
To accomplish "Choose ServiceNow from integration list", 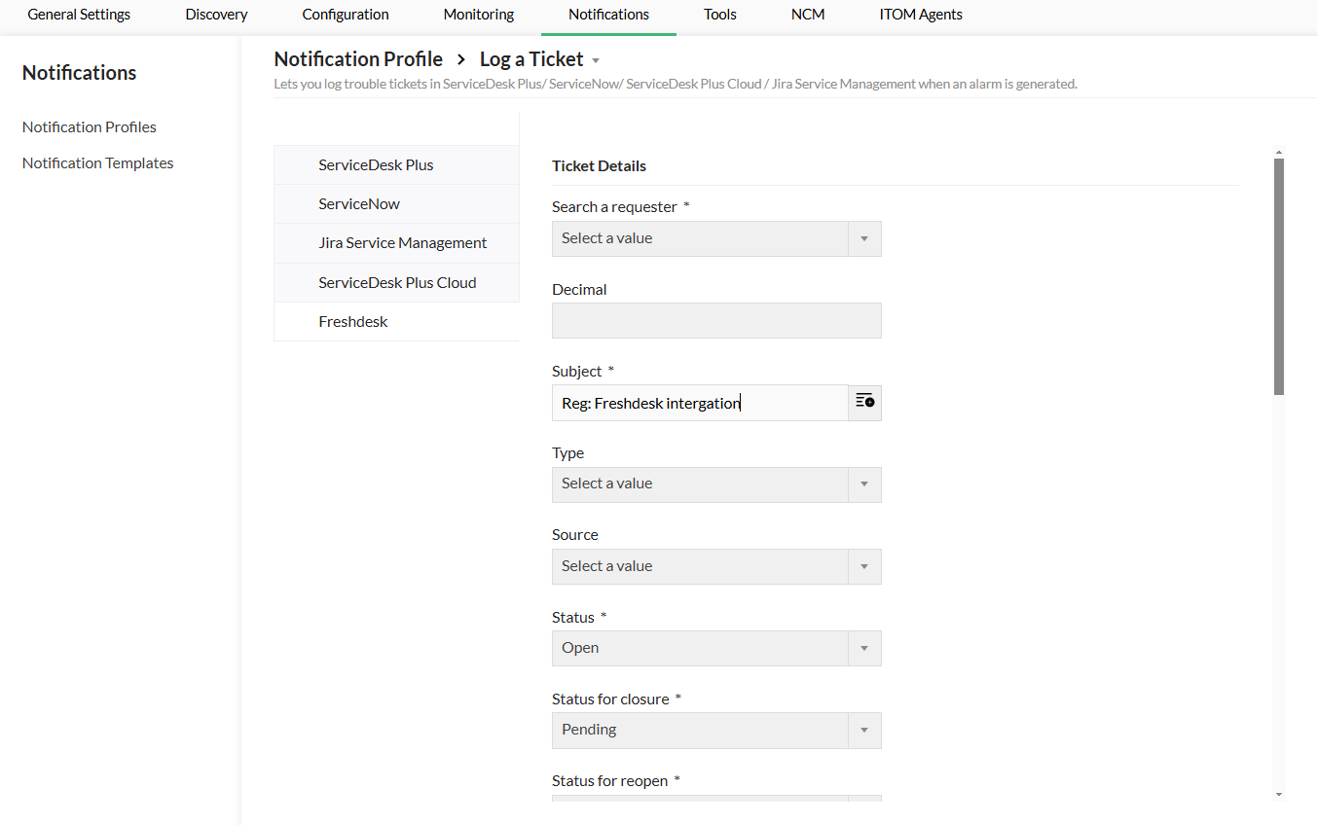I will tap(359, 204).
